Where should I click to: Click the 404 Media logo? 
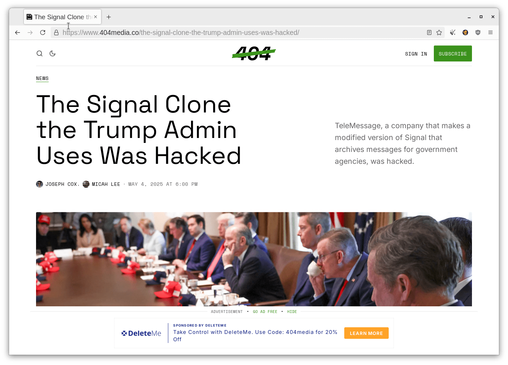[x=254, y=53]
